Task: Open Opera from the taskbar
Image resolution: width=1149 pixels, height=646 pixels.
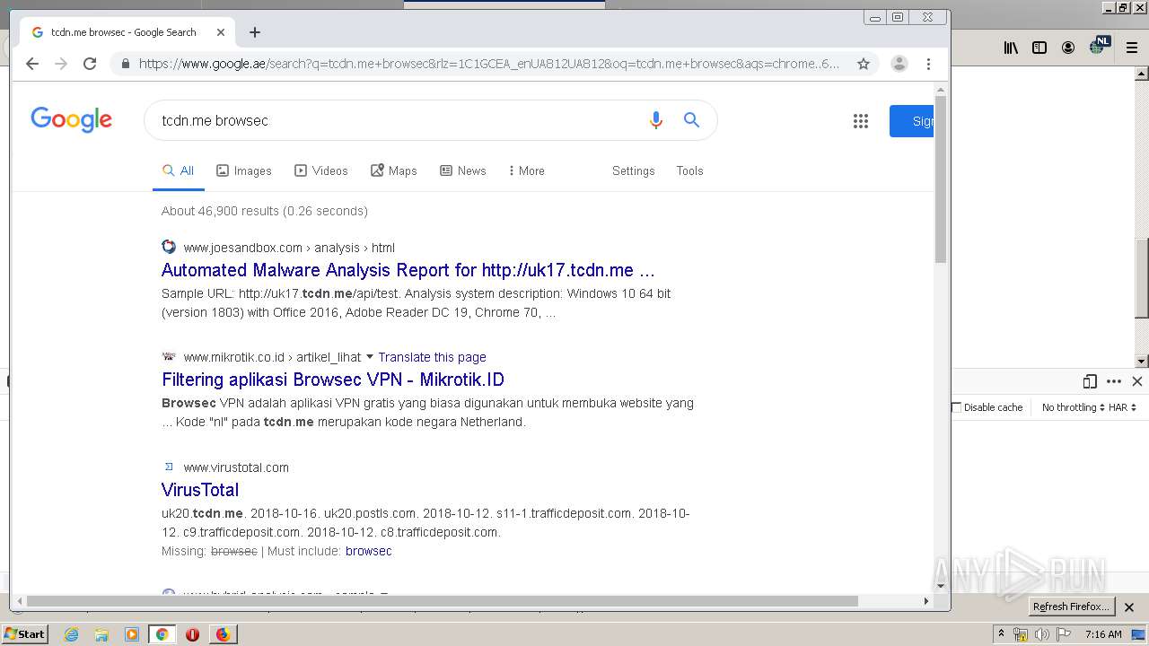Action: tap(192, 634)
